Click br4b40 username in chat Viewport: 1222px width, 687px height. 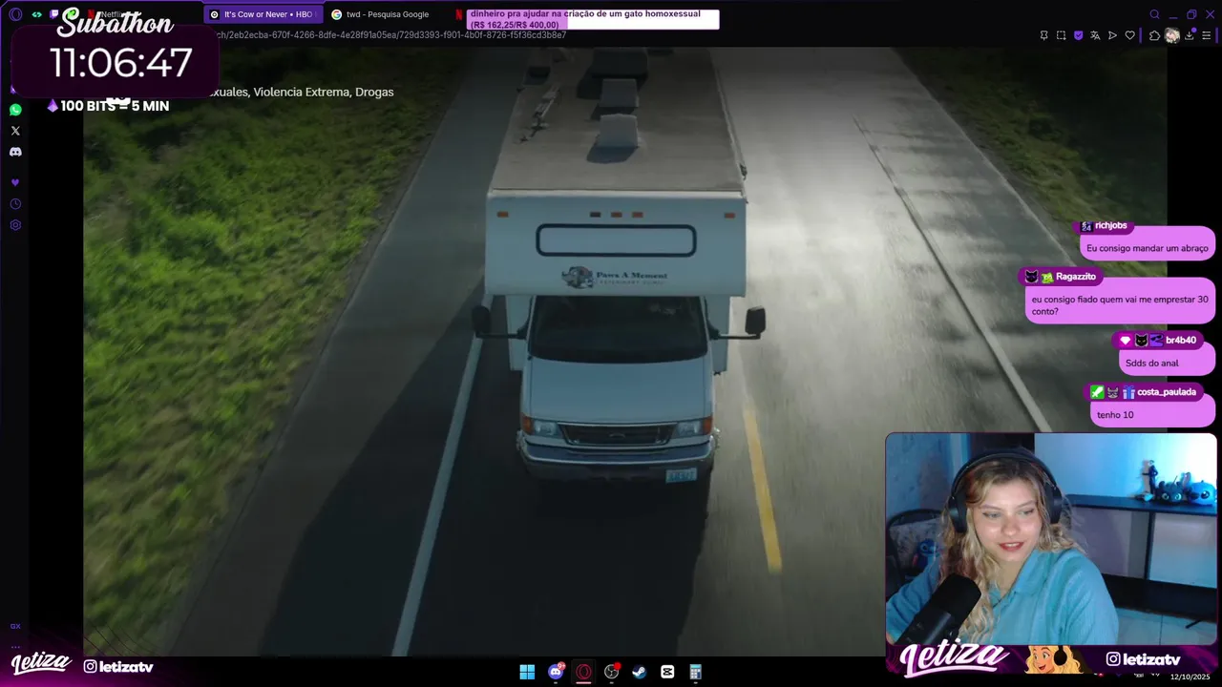pos(1181,341)
